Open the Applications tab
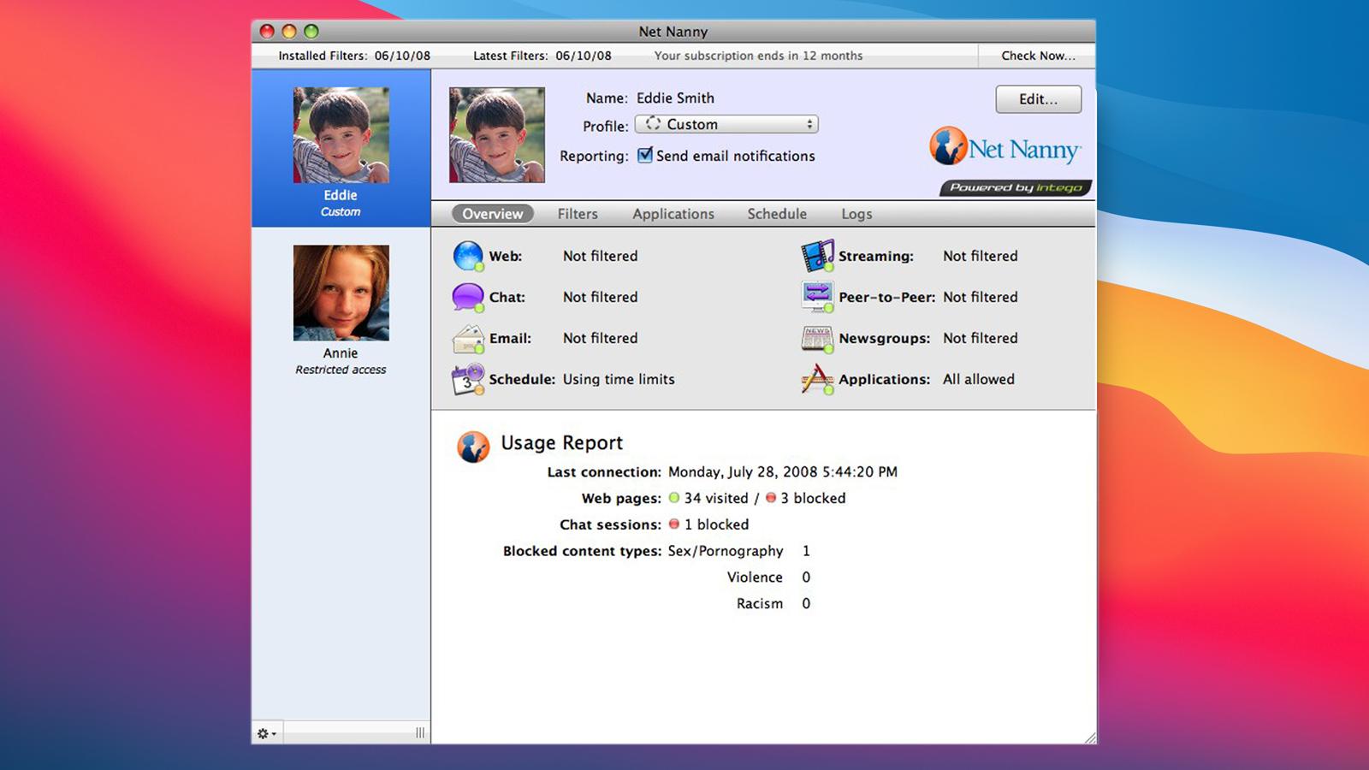This screenshot has width=1369, height=770. tap(673, 214)
